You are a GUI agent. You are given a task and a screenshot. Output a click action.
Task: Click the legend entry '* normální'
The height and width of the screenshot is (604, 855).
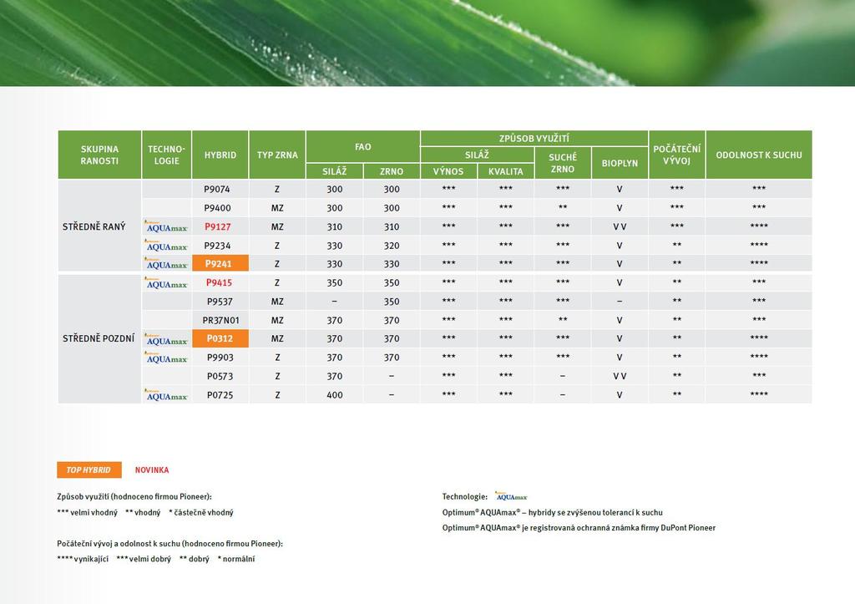pos(236,559)
